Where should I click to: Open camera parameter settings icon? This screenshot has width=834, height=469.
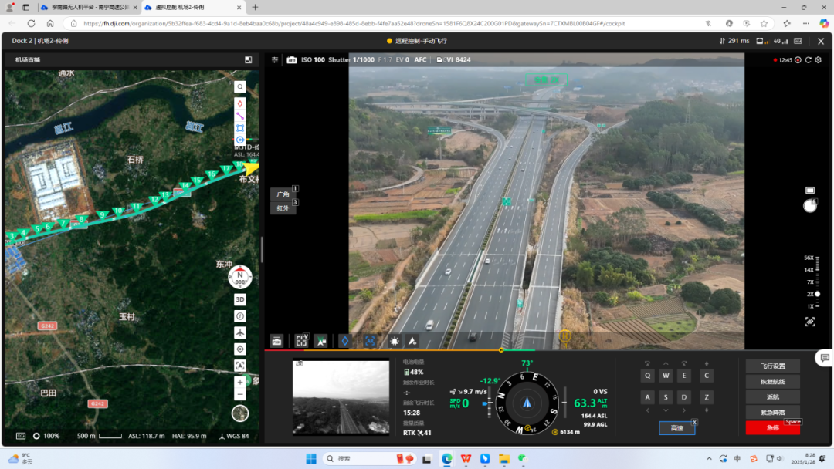point(274,59)
